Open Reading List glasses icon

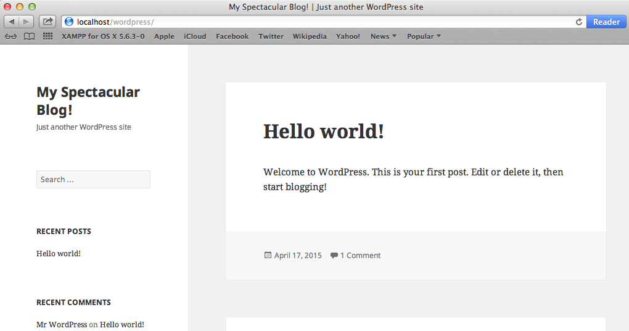click(11, 36)
